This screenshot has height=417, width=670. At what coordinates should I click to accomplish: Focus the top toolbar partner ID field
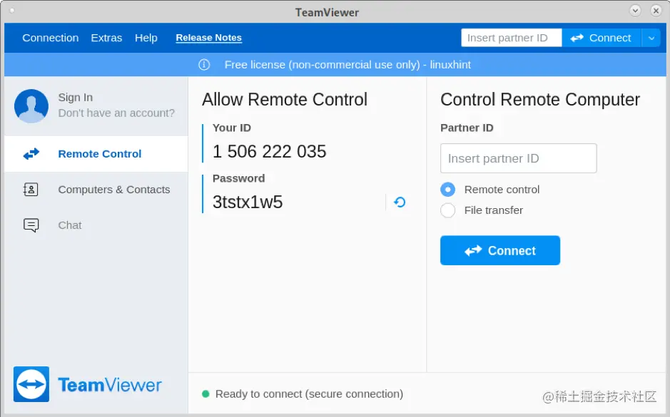[512, 38]
